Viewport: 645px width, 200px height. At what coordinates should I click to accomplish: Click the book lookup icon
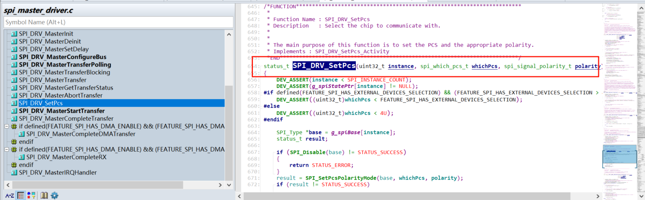coord(44,195)
